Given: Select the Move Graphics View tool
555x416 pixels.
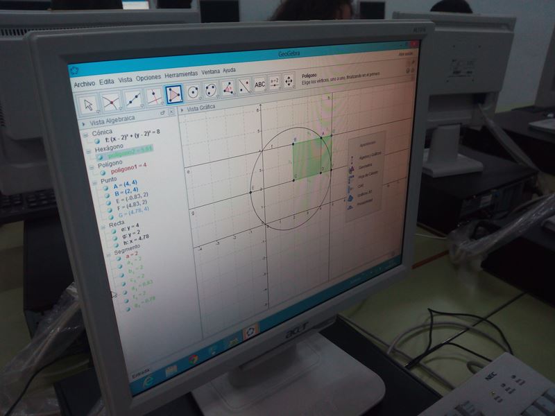Looking at the screenshot, I should [x=289, y=81].
